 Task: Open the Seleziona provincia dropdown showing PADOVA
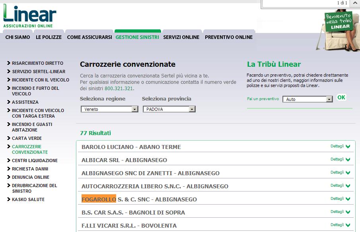click(x=169, y=109)
